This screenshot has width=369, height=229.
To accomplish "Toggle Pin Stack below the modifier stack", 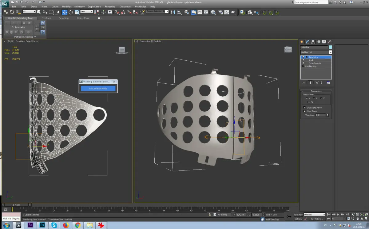I will pos(304,82).
